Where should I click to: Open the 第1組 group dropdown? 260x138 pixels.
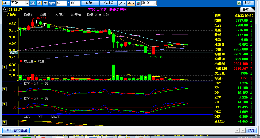[154, 3]
